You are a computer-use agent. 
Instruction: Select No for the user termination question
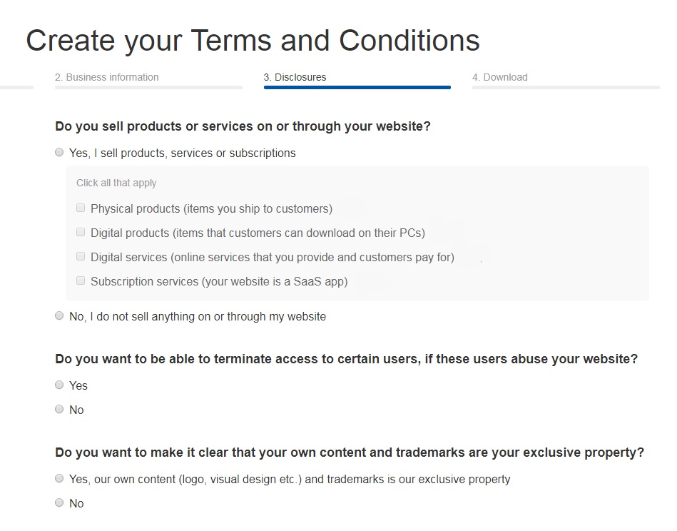(59, 408)
